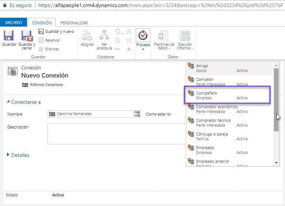The image size is (285, 206).
Task: Open Carolina Fernandez contact link
Action: (x=74, y=114)
